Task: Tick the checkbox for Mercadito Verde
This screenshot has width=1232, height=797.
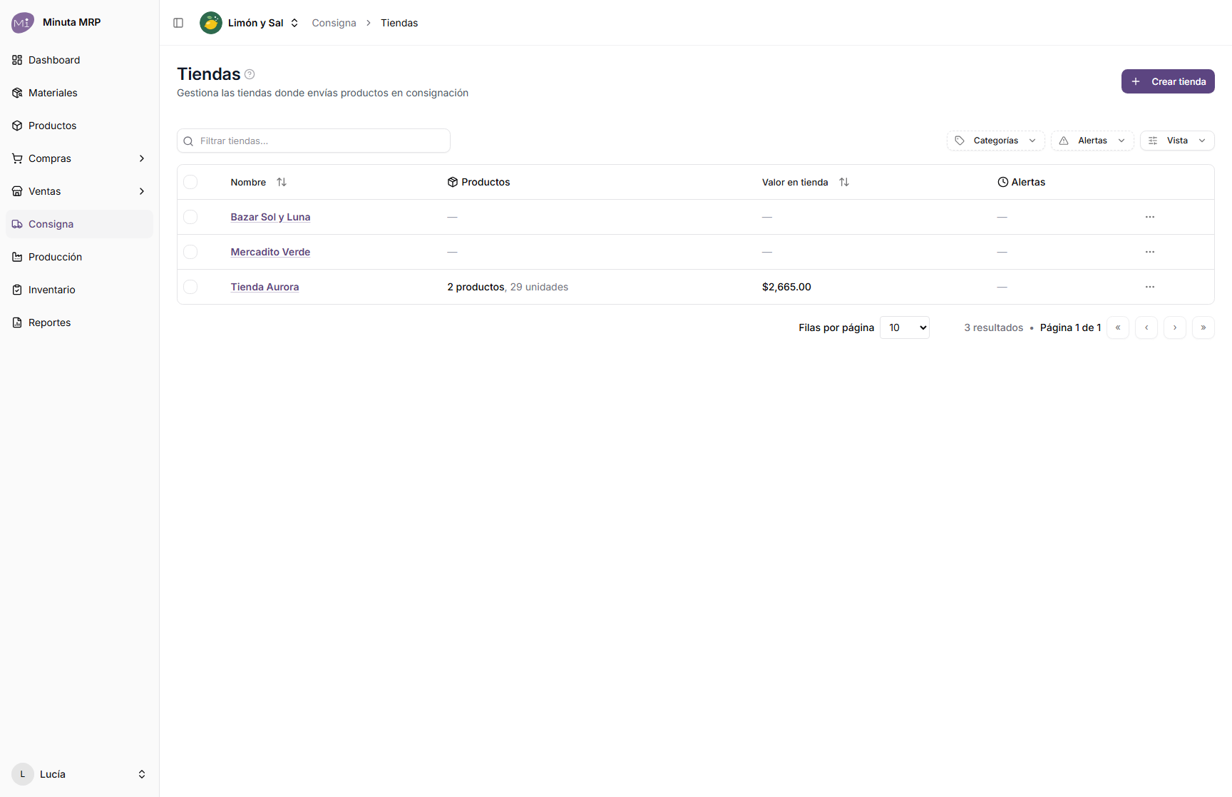Action: pos(190,252)
